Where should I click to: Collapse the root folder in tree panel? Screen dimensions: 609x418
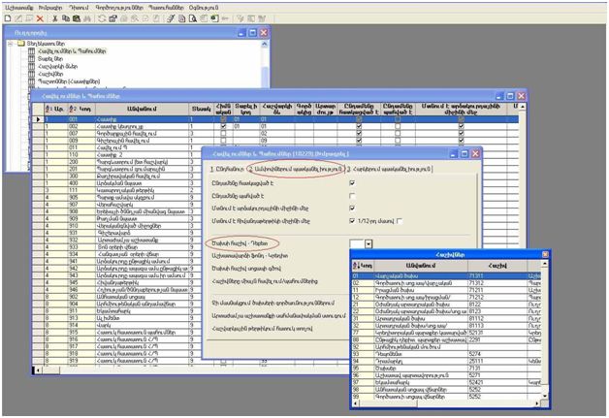coord(11,45)
